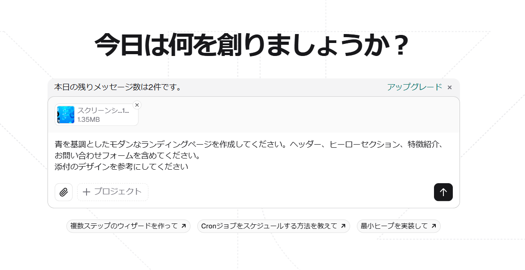Click the attachment file name スクリーンシ…
525x270 pixels.
click(103, 111)
